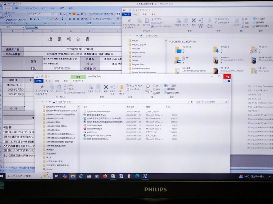Open Desktop folder in Quick Access window
Screen dimensions: 273x204
184,50
